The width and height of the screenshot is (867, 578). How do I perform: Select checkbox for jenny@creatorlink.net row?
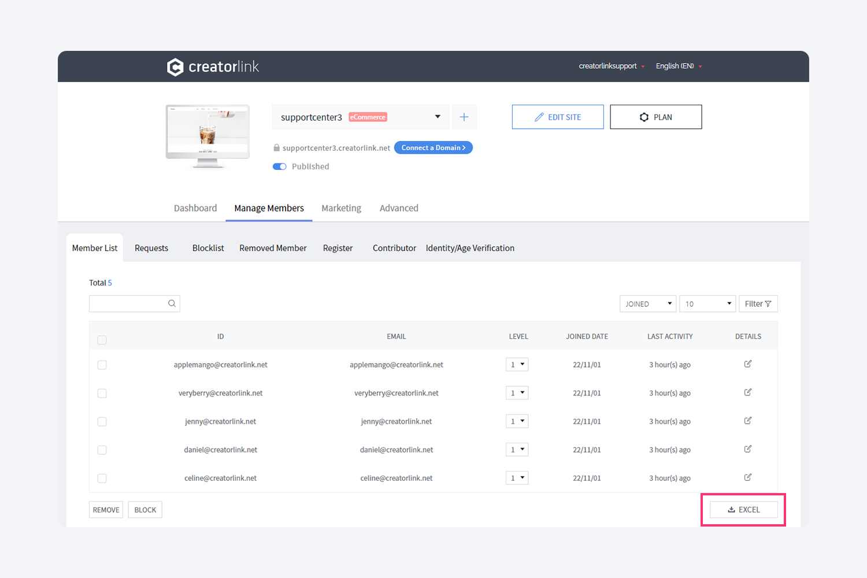point(102,422)
